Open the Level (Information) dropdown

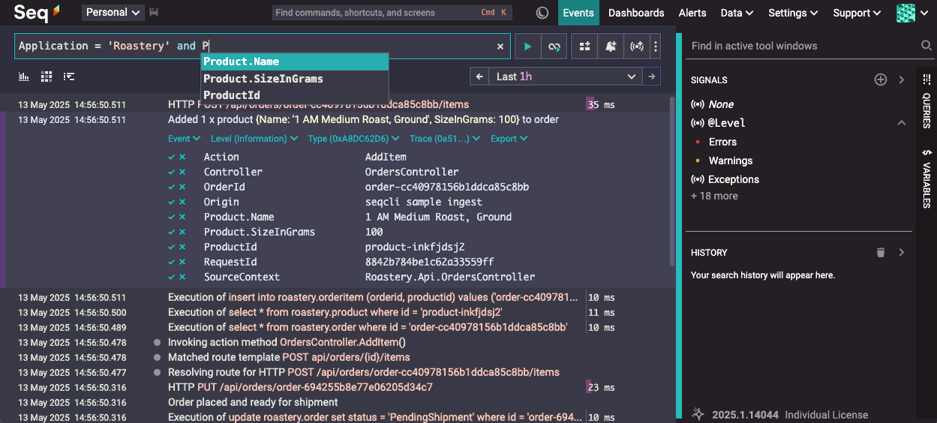[254, 139]
